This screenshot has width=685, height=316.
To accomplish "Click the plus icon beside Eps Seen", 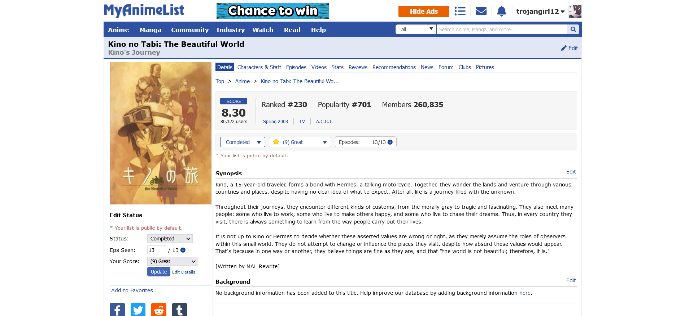I will tap(183, 250).
